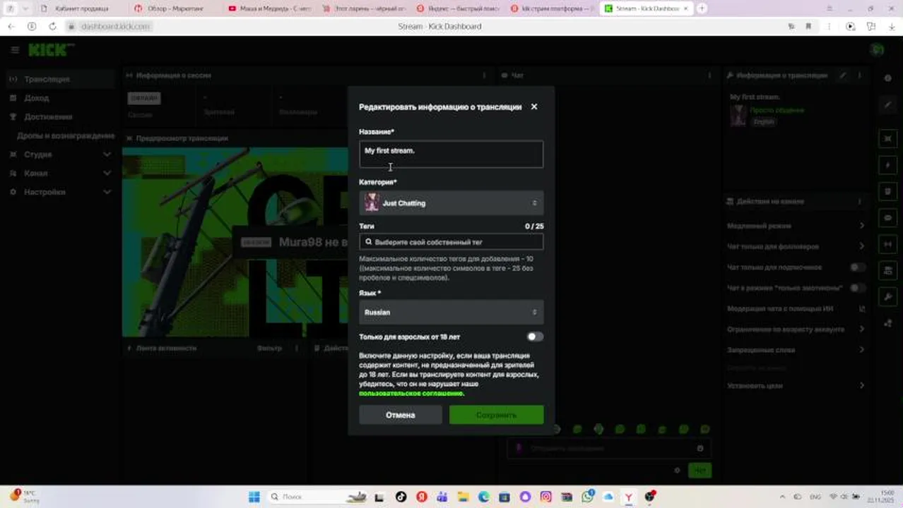Image resolution: width=903 pixels, height=508 pixels.
Task: Click wrench icon in right toolbar
Action: (888, 297)
